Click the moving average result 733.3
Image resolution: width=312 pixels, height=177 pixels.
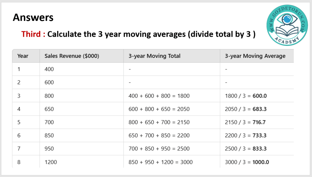[x=260, y=135]
